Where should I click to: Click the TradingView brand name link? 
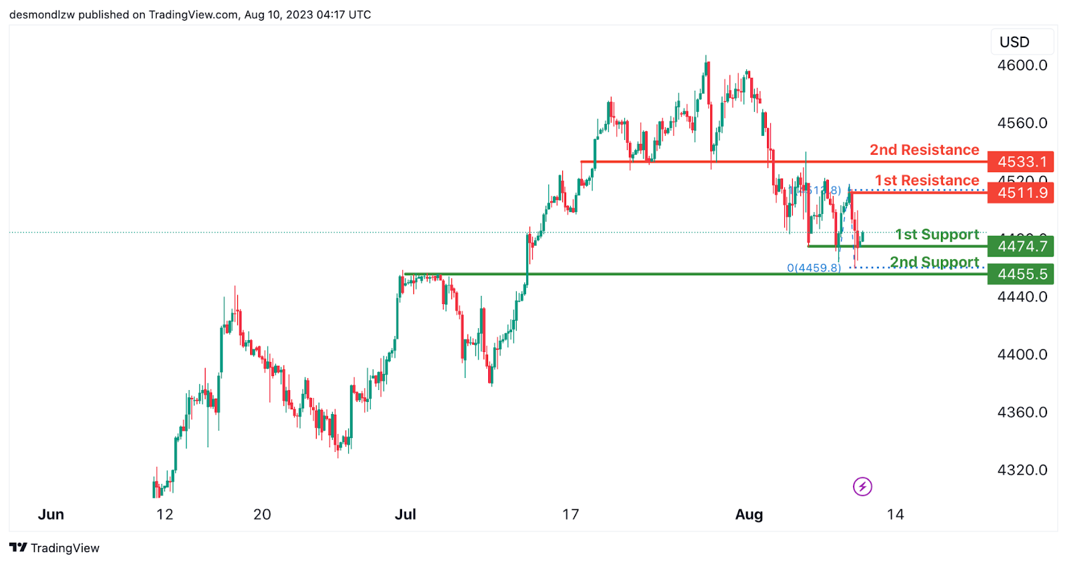[65, 548]
